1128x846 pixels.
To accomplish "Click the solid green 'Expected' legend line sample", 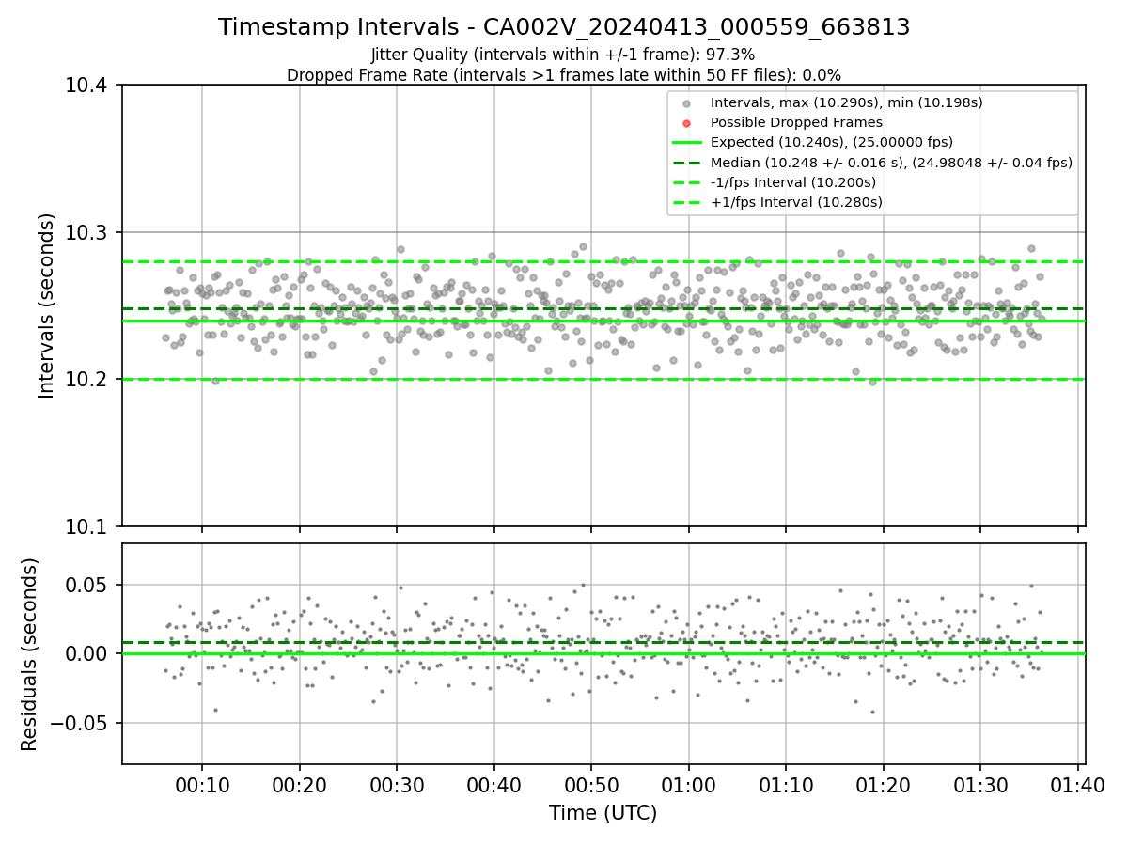I will tap(686, 143).
